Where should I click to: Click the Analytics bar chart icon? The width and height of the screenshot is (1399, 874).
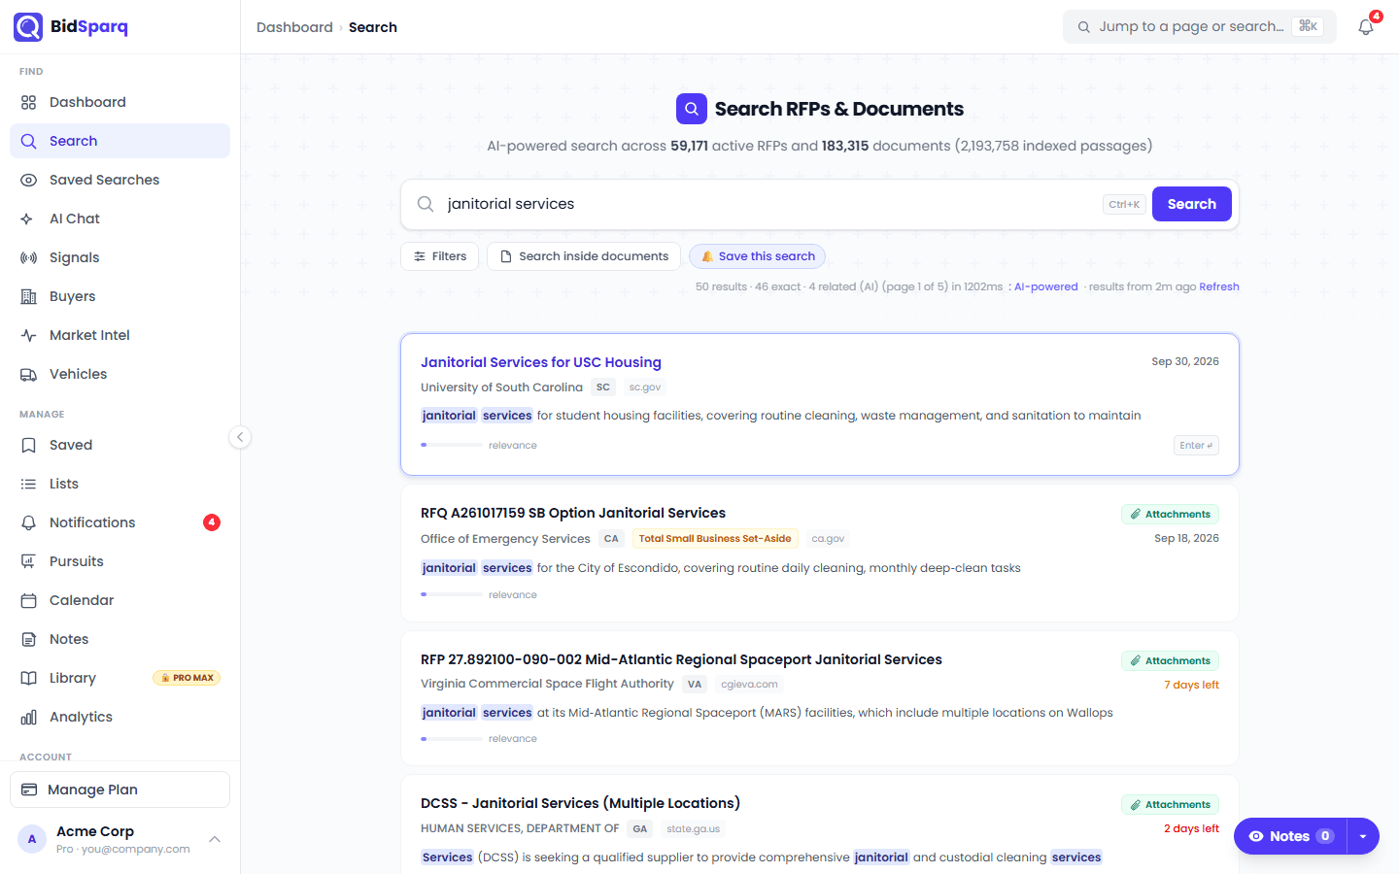28,717
